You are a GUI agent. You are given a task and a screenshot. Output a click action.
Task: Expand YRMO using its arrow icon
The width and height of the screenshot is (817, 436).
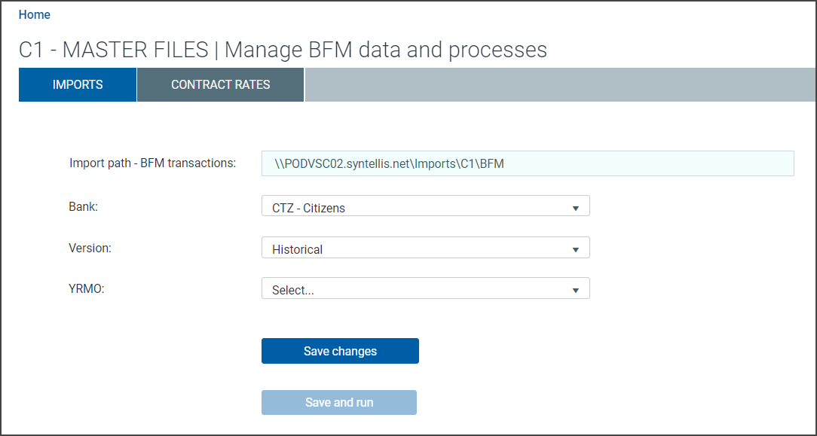[x=575, y=291]
